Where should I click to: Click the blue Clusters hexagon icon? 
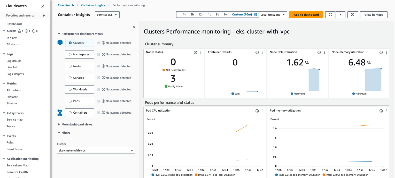60,43
